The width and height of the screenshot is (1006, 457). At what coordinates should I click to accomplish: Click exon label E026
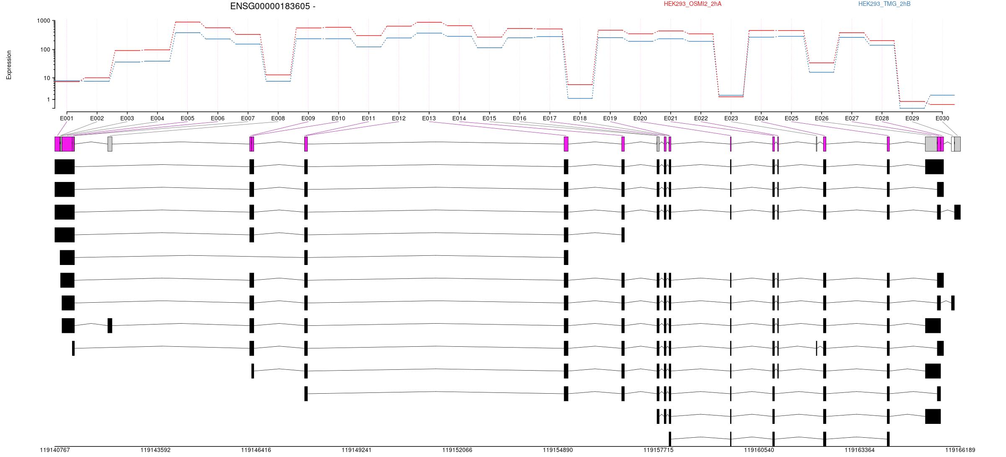pyautogui.click(x=822, y=118)
